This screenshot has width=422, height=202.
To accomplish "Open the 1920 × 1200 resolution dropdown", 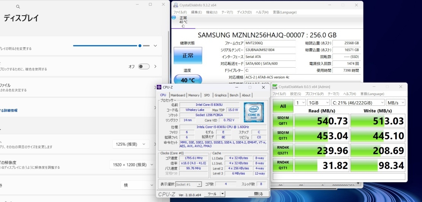I will click(131, 165).
